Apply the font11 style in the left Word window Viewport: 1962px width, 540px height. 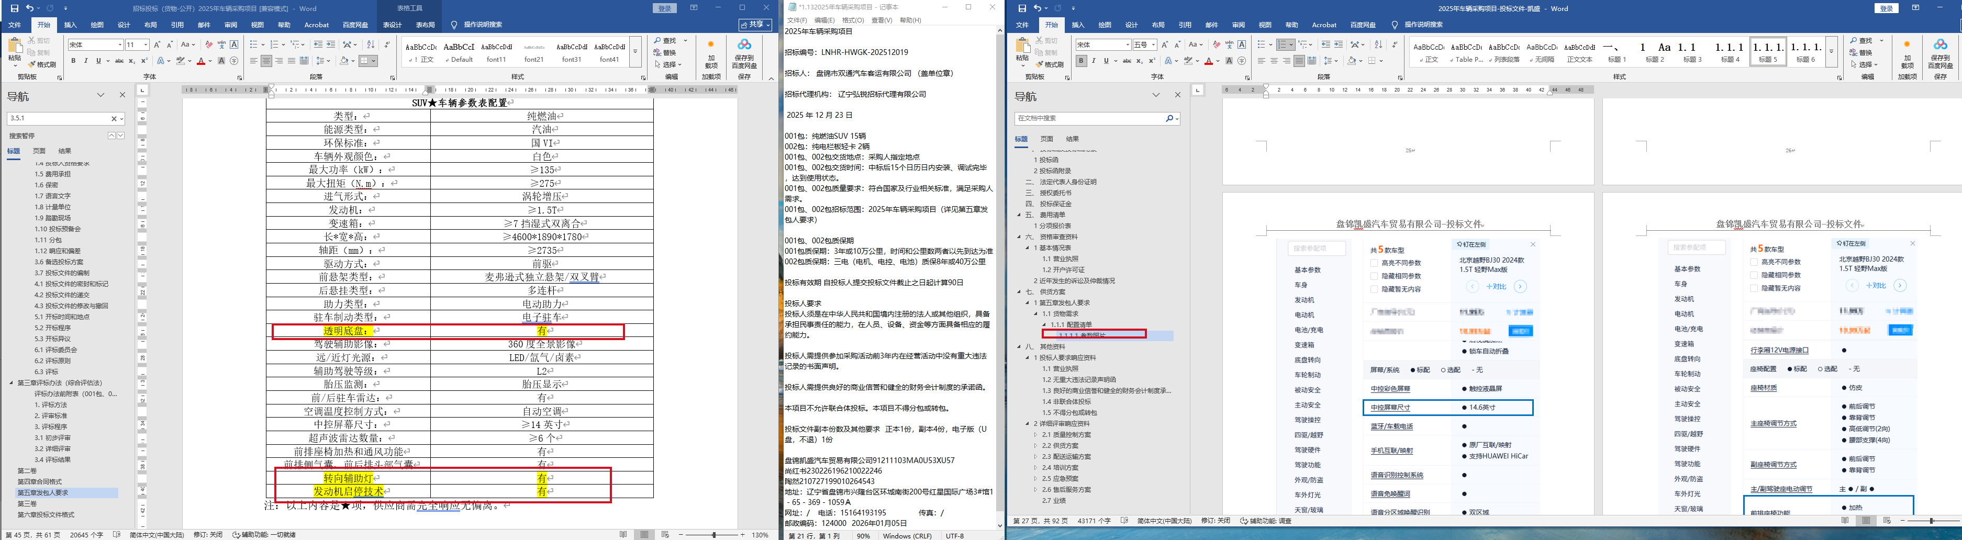(497, 52)
